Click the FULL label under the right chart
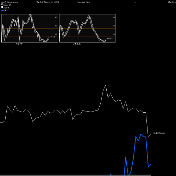Viewport: 176px width, 176px height. pyautogui.click(x=77, y=44)
